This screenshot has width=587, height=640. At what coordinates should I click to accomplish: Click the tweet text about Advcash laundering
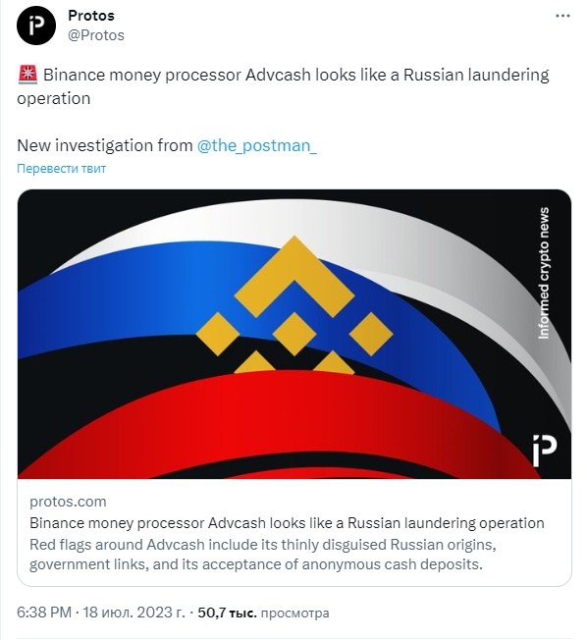click(x=283, y=86)
